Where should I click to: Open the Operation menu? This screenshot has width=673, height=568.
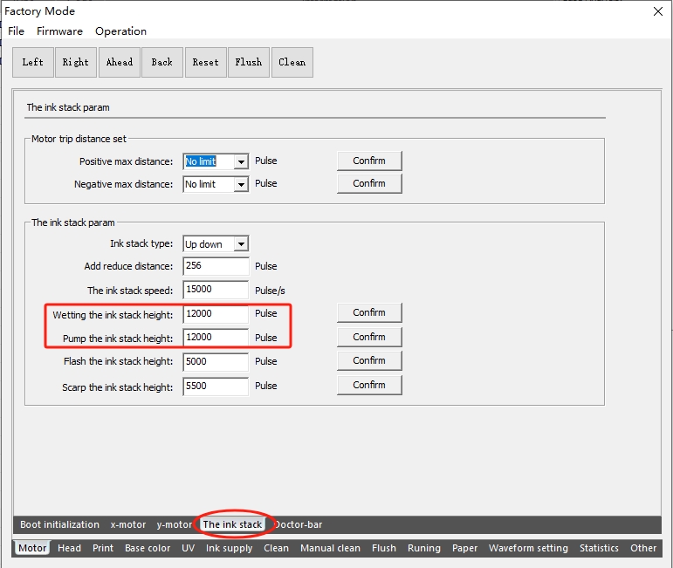pos(120,31)
